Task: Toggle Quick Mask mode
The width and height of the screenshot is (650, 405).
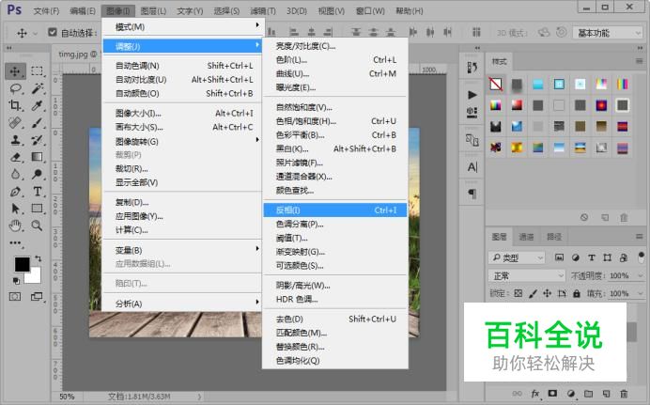Action: coord(15,296)
